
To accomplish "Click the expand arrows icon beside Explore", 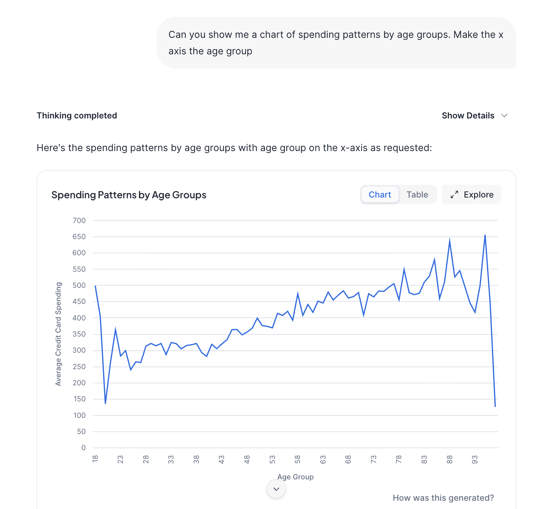I will pos(454,195).
